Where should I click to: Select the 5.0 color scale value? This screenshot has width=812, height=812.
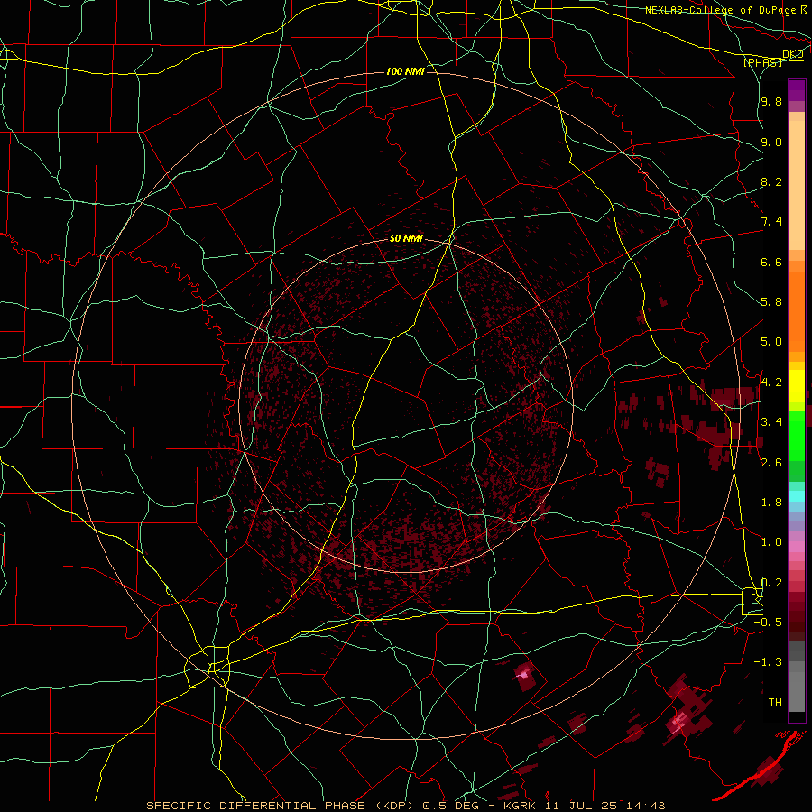pyautogui.click(x=771, y=342)
